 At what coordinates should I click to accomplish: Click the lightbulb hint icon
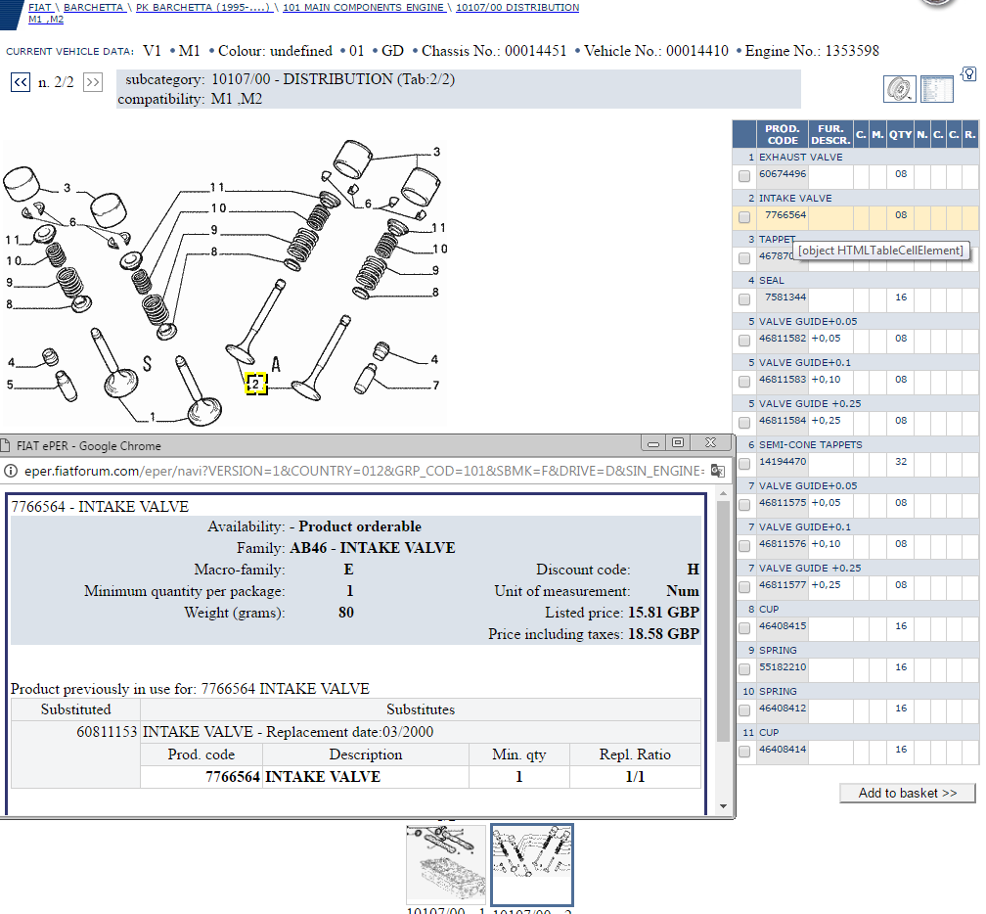(968, 73)
